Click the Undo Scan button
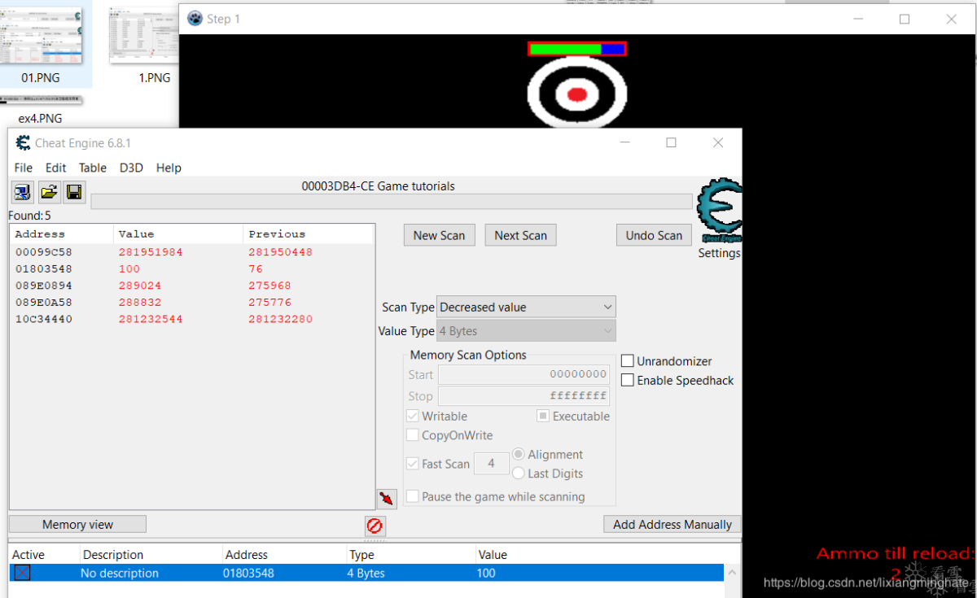This screenshot has height=598, width=977. click(654, 235)
